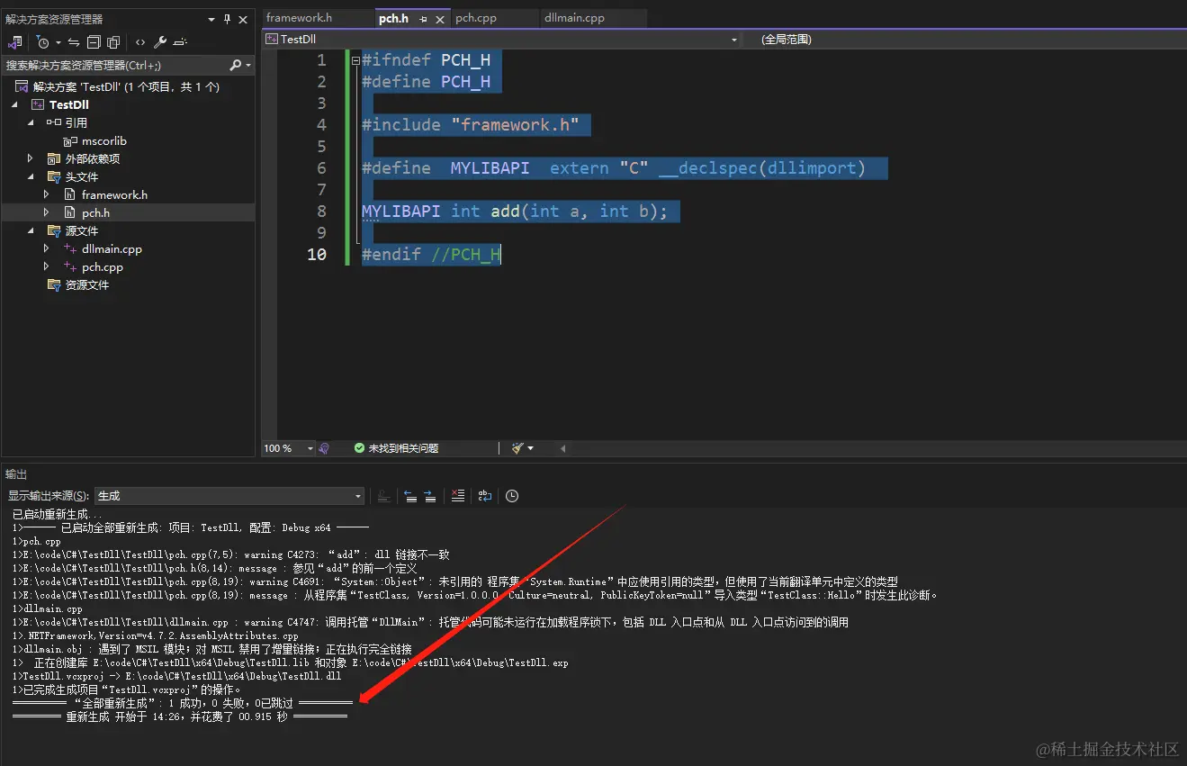Expand pch.h in the tree
The width and height of the screenshot is (1187, 766).
click(47, 212)
